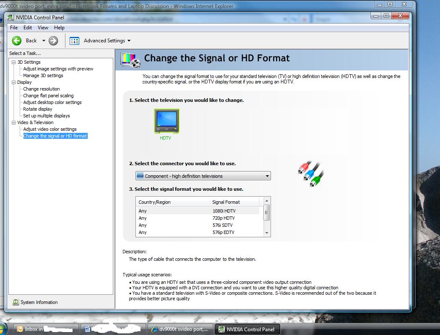Select Adjust image settings with preview
This screenshot has width=440, height=335.
[x=58, y=69]
